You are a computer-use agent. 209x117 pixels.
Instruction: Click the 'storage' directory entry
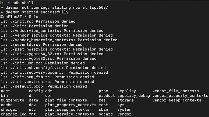pos(125,100)
